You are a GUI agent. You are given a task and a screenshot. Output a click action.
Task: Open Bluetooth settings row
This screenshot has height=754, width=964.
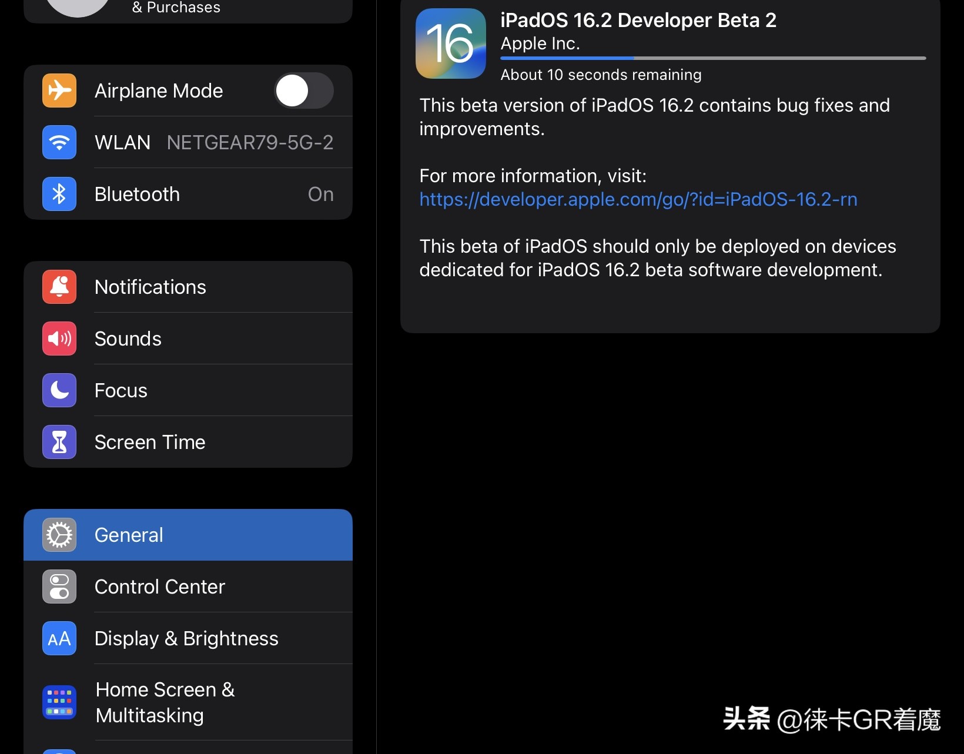click(x=188, y=194)
